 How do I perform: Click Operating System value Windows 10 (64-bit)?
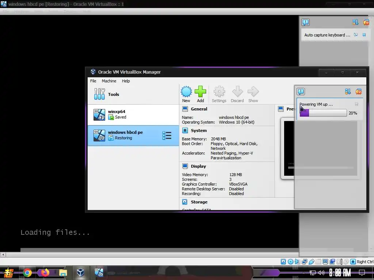pyautogui.click(x=237, y=122)
